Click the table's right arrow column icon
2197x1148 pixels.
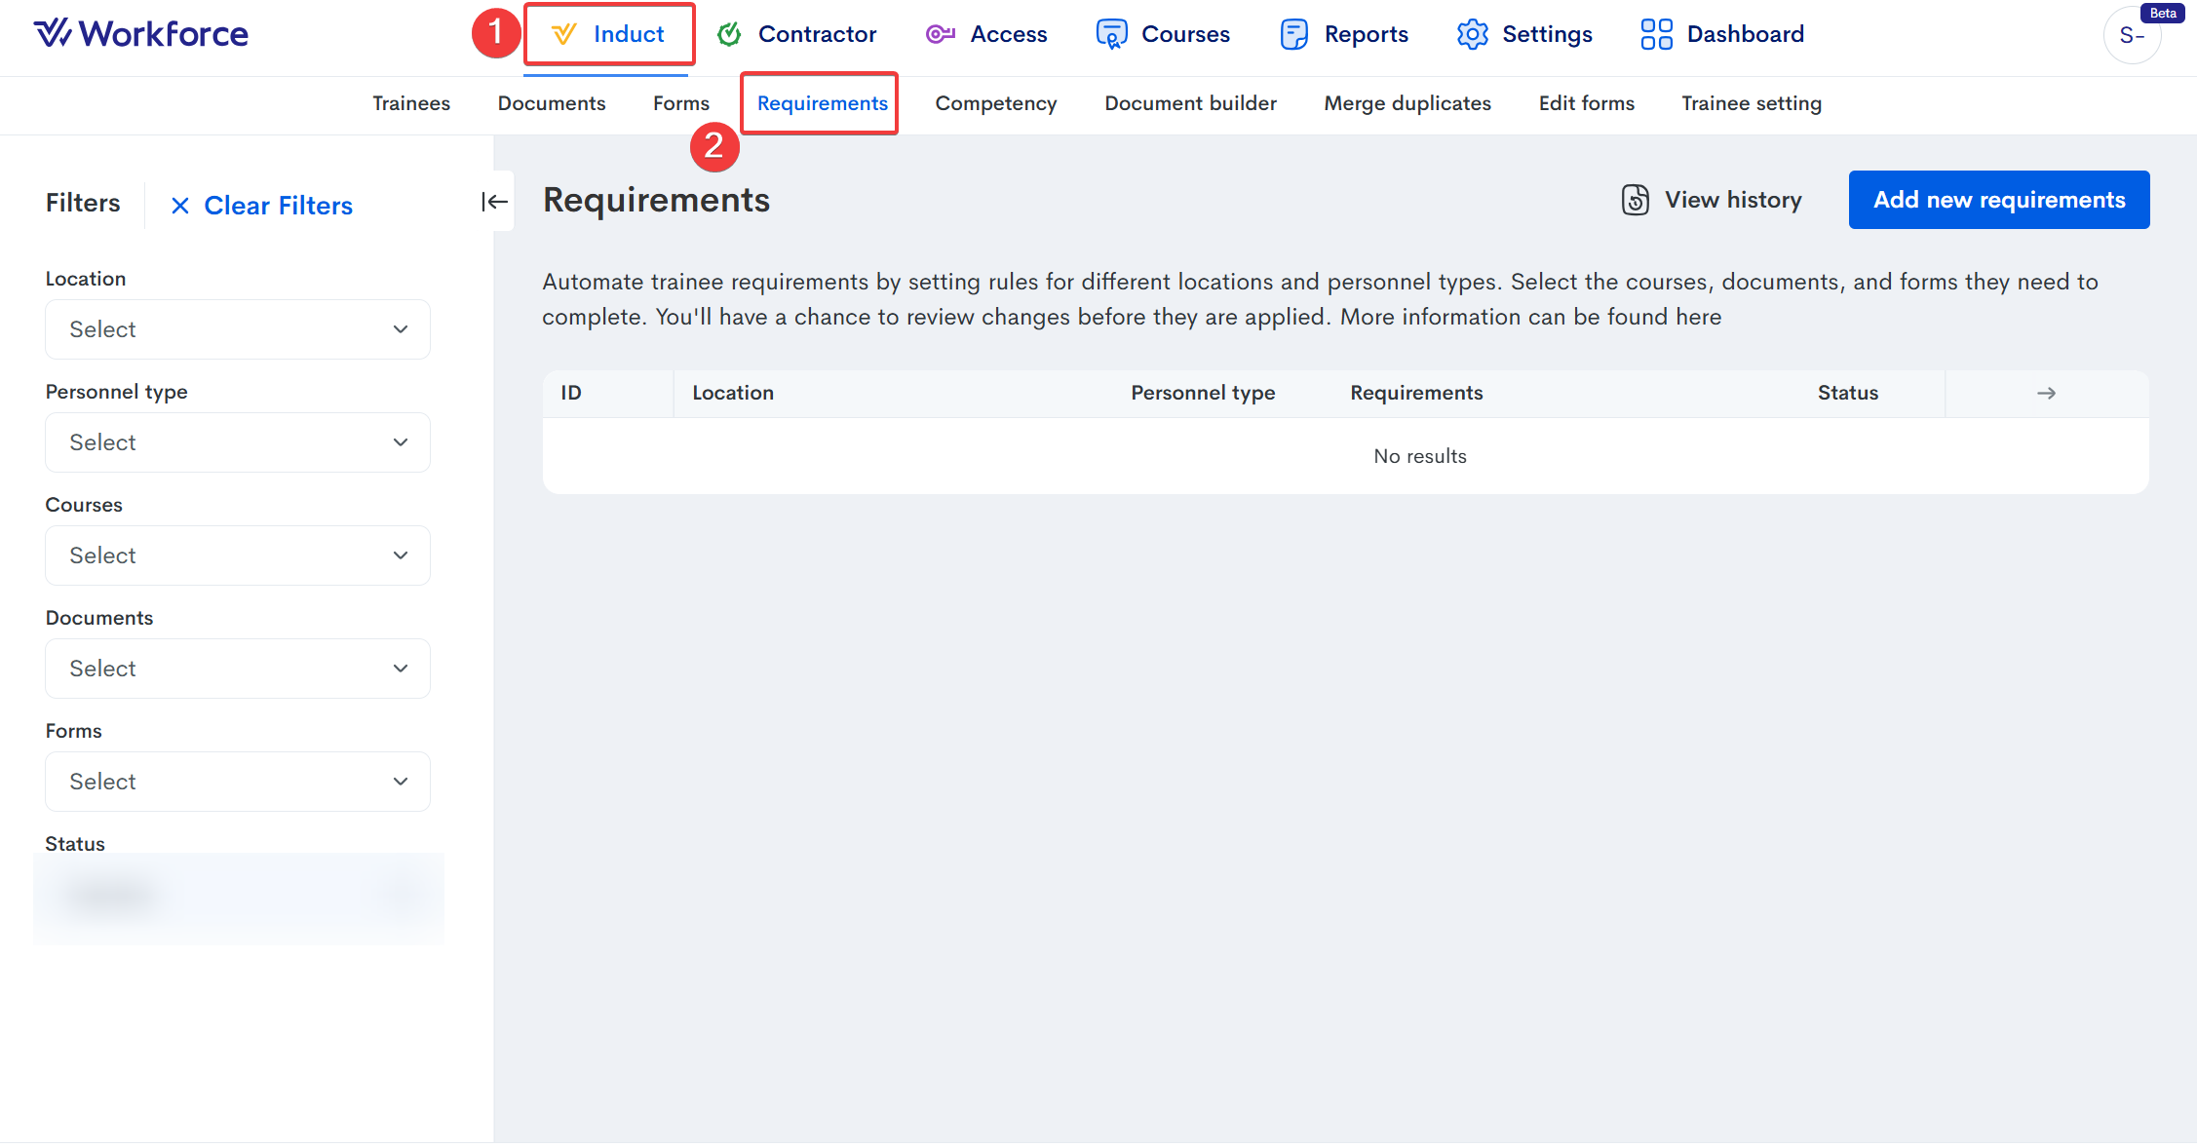[2046, 393]
